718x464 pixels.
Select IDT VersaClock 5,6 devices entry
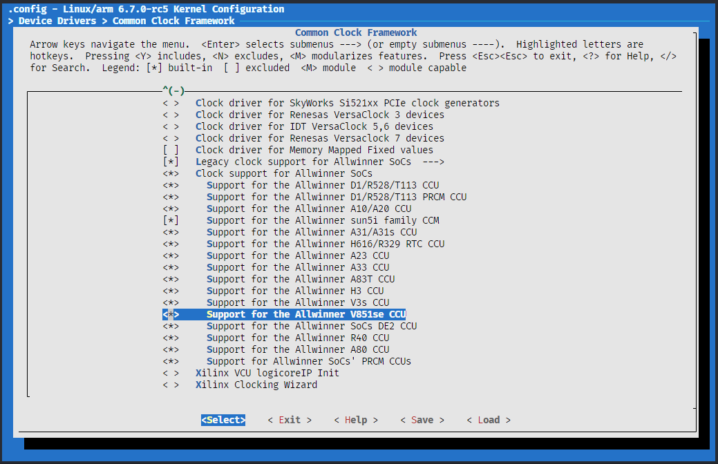(x=314, y=126)
